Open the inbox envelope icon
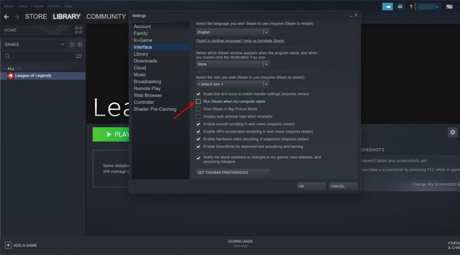 [x=400, y=7]
